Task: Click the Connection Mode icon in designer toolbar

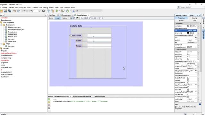Action: tap(74, 18)
